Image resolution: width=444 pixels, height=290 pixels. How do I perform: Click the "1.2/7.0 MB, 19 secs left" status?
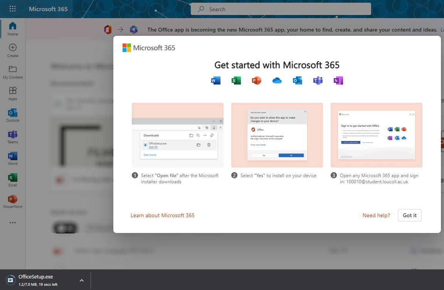(x=38, y=284)
